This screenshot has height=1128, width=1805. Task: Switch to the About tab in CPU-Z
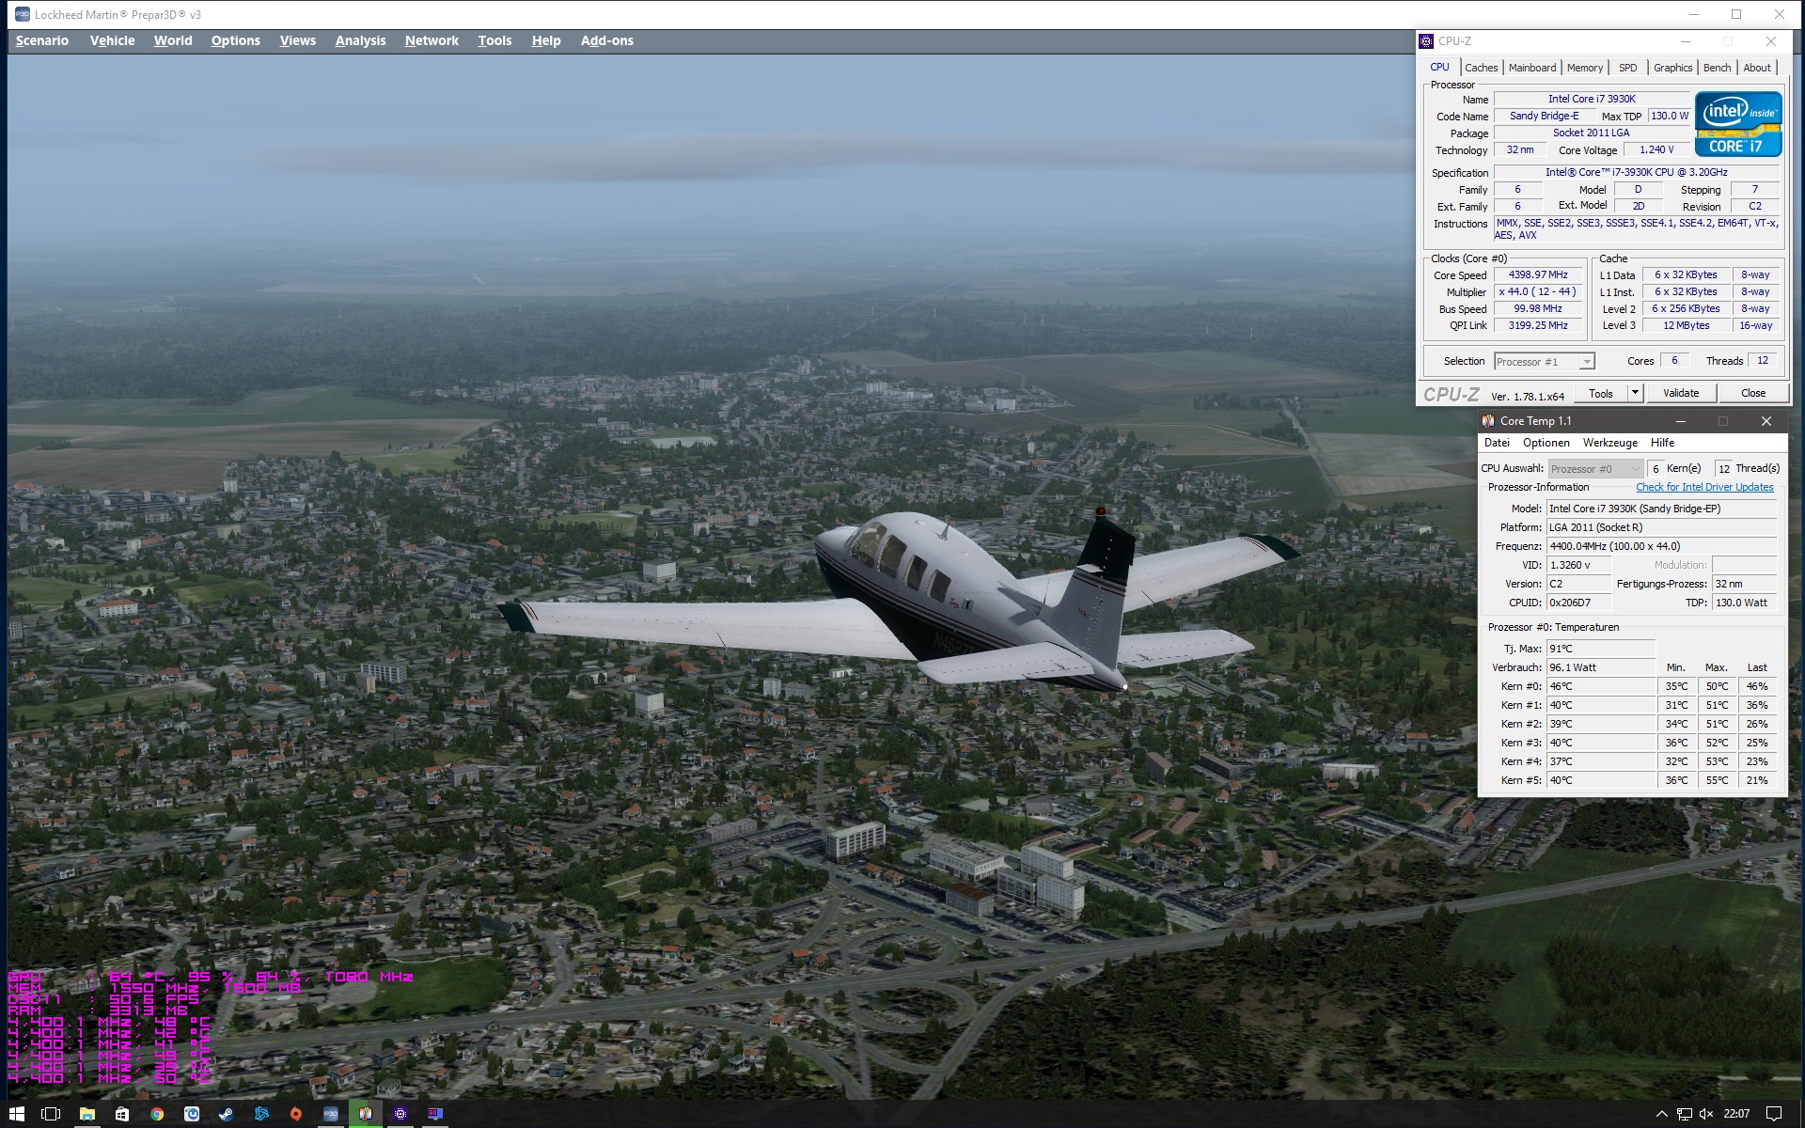click(x=1757, y=68)
